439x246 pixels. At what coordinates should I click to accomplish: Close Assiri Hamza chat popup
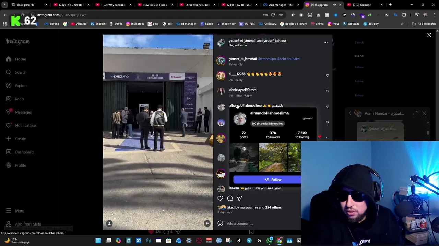pyautogui.click(x=424, y=113)
